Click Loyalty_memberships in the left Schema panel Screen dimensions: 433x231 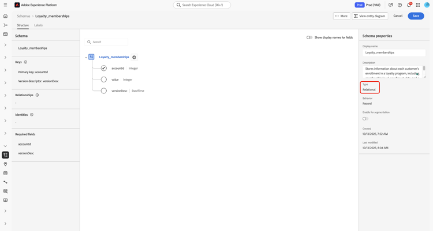tap(32, 48)
